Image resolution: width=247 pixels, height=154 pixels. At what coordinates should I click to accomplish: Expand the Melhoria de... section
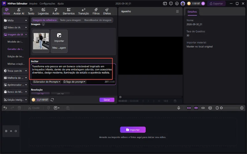(x=15, y=78)
